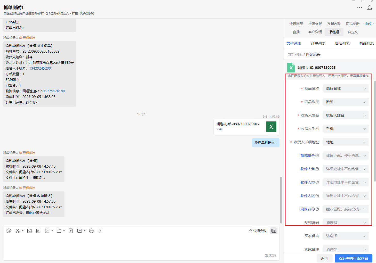Open the task checklist icon
The height and width of the screenshot is (263, 376).
click(x=47, y=231)
